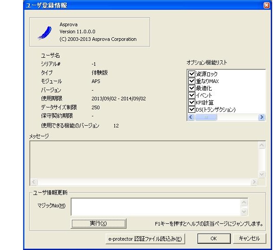Click e-protector 認証ファイル読込み button

(x=145, y=239)
